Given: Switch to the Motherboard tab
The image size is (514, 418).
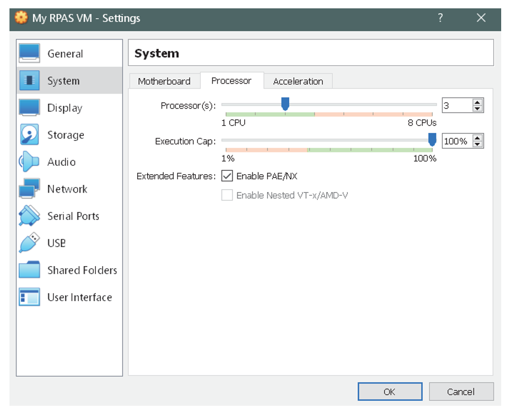Looking at the screenshot, I should point(165,81).
